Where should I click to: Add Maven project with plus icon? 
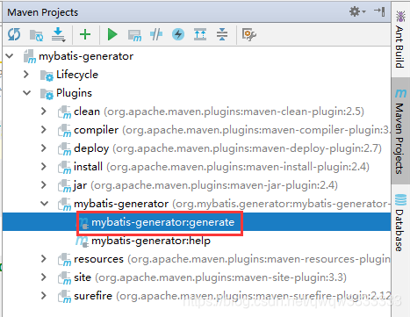tap(85, 34)
